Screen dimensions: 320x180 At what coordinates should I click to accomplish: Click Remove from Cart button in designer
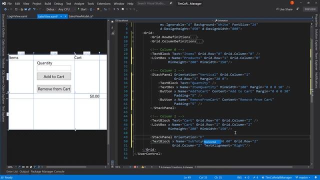54,89
